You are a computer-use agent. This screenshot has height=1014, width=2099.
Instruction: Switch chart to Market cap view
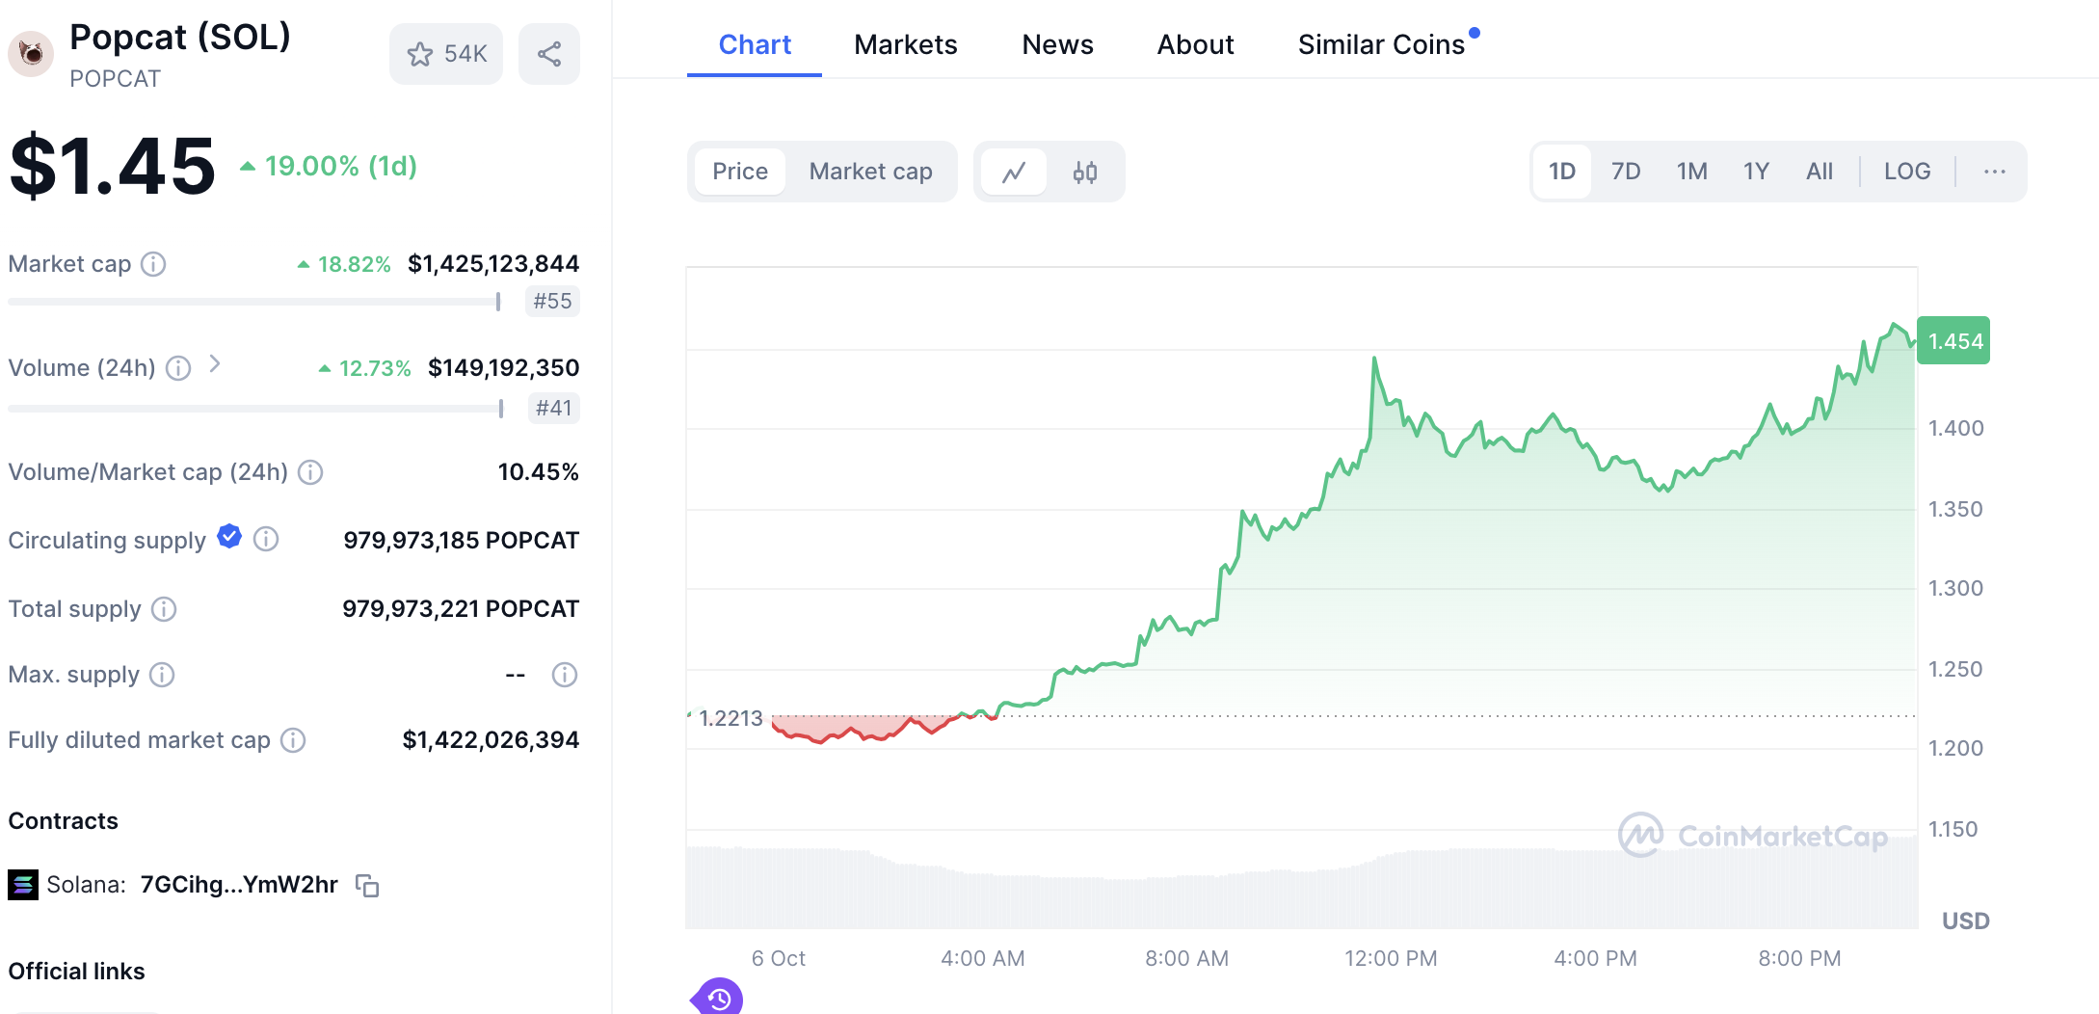[x=870, y=172]
